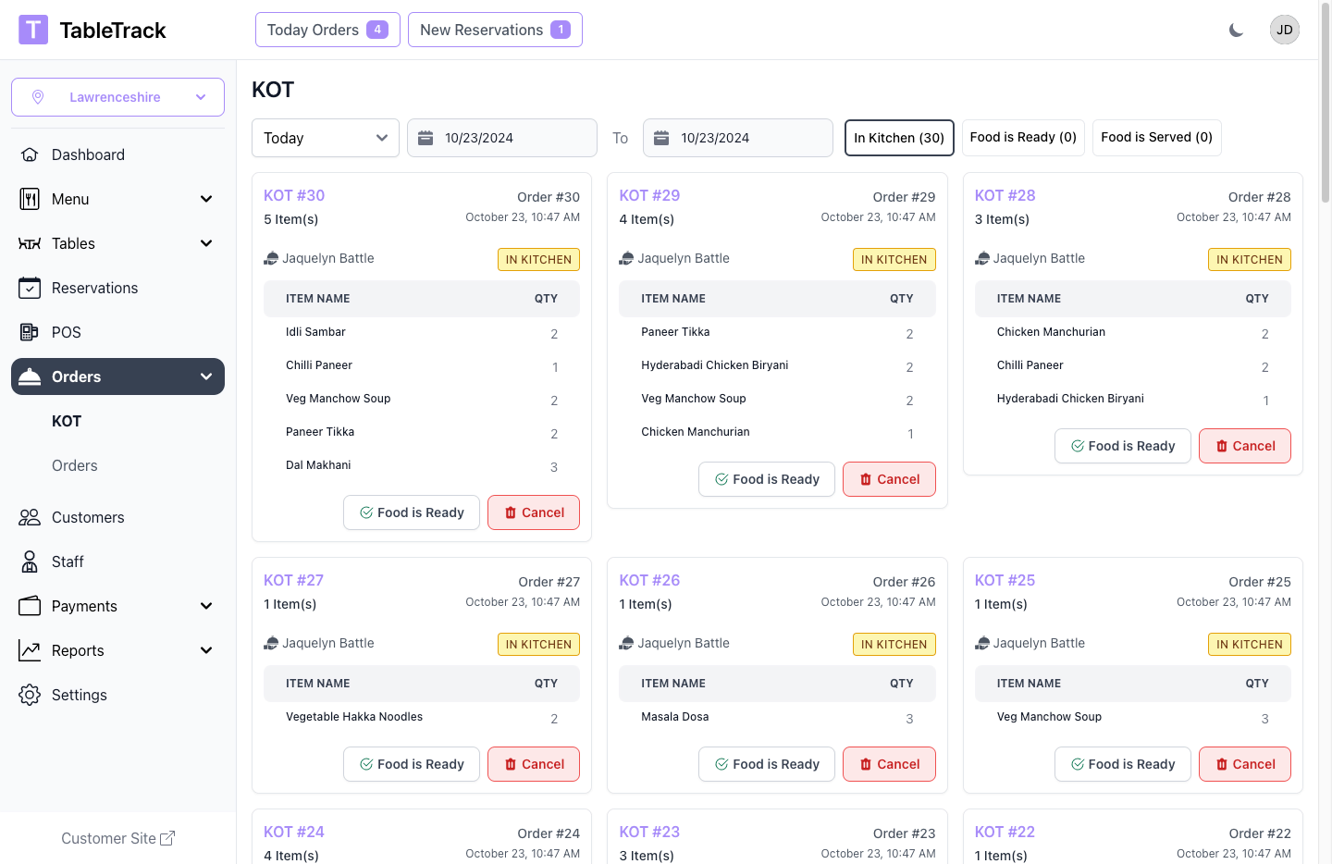Viewport: 1332px width, 864px height.
Task: Mark KOT #30 as Food is Ready
Action: click(x=412, y=512)
